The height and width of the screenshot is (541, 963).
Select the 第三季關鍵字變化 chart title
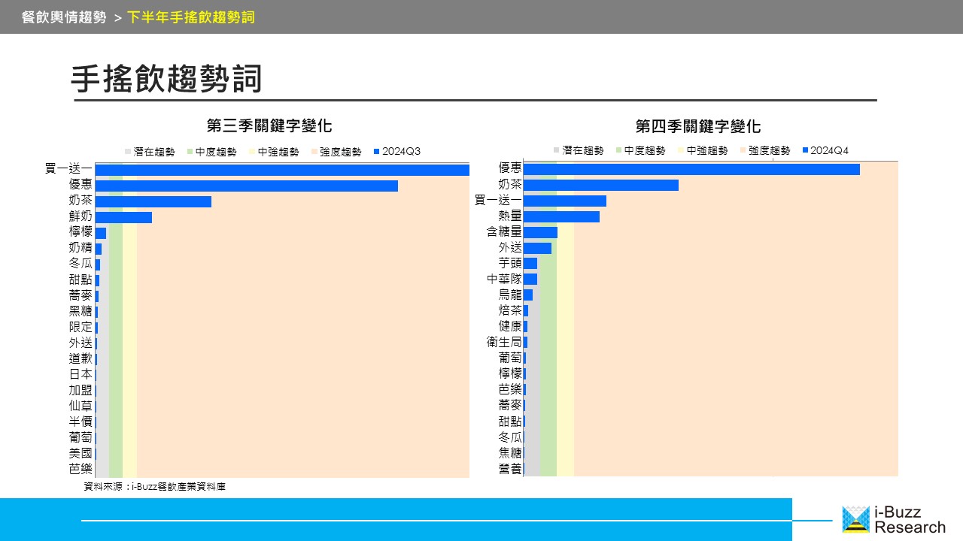coord(269,125)
